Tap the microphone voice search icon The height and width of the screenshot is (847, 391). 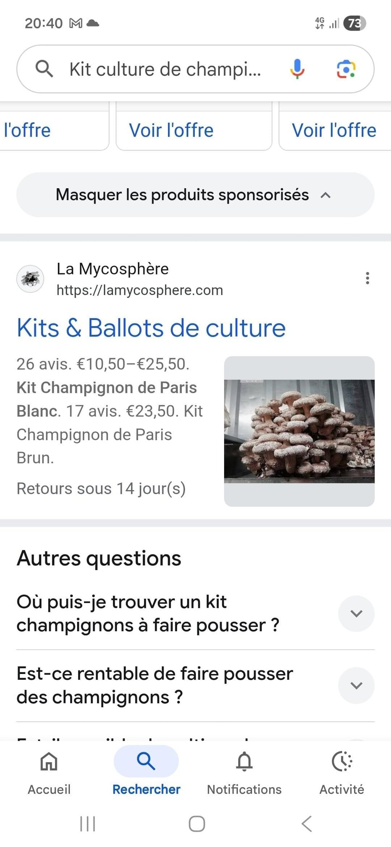297,69
